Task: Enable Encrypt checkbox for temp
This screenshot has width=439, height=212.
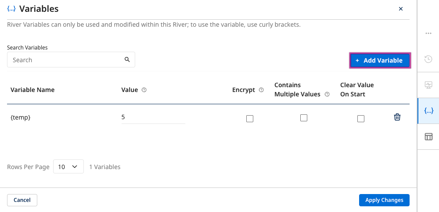Action: pos(250,118)
